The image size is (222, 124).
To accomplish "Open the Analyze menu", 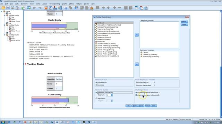I will [45, 4].
